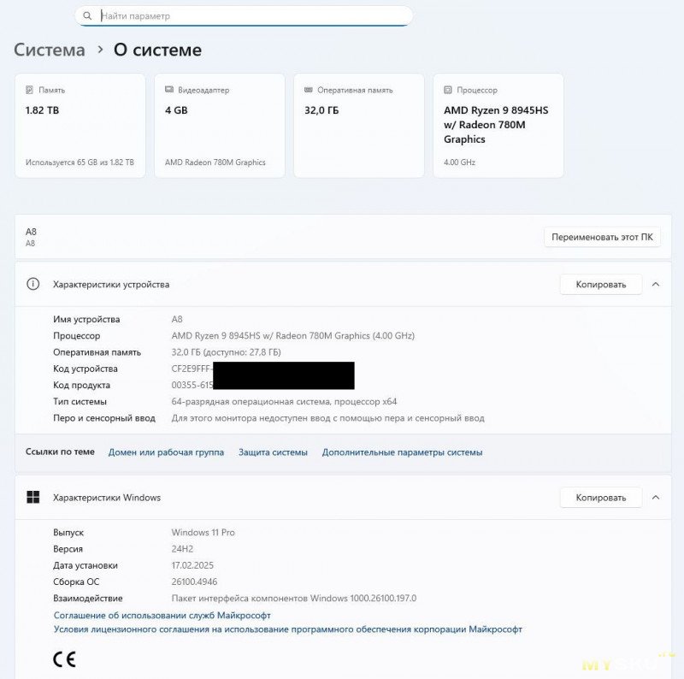Open "Домен или рабочая группа" link

pyautogui.click(x=166, y=452)
